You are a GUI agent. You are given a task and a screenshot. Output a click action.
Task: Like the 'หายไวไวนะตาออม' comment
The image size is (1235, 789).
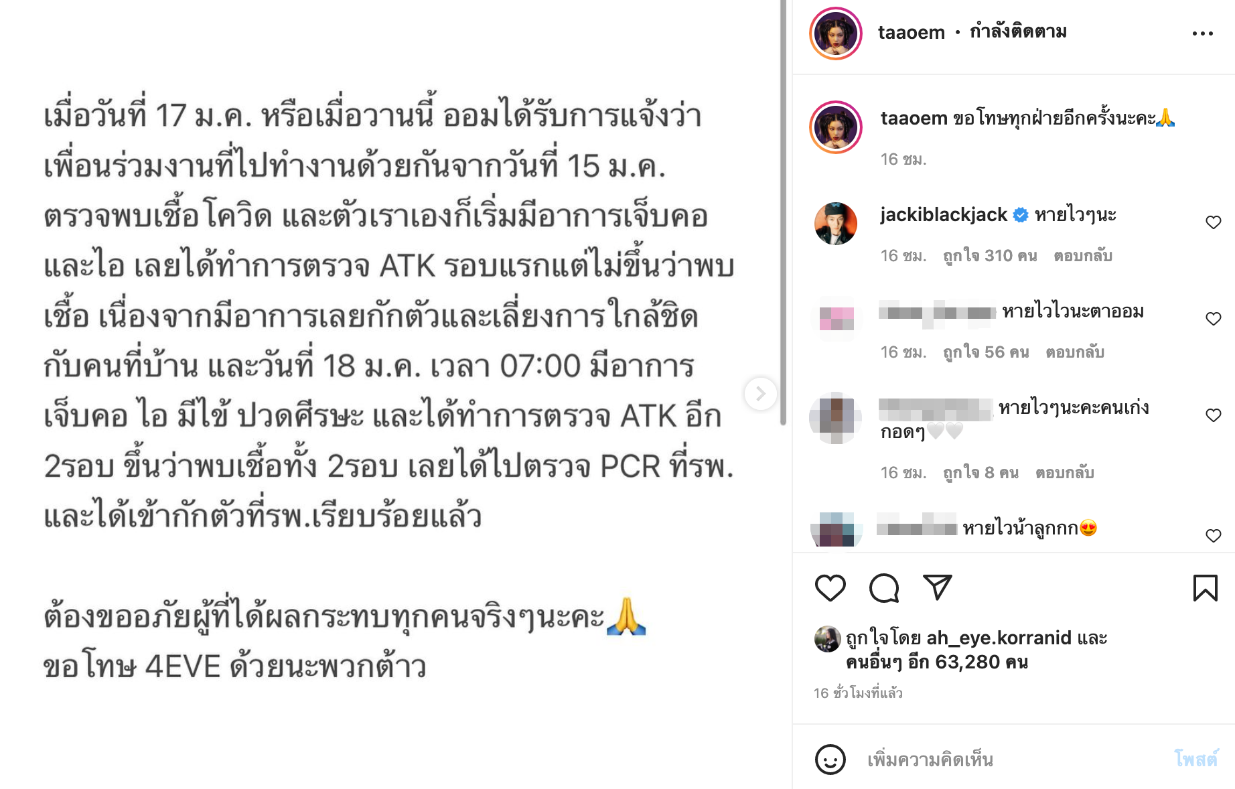[x=1214, y=319]
